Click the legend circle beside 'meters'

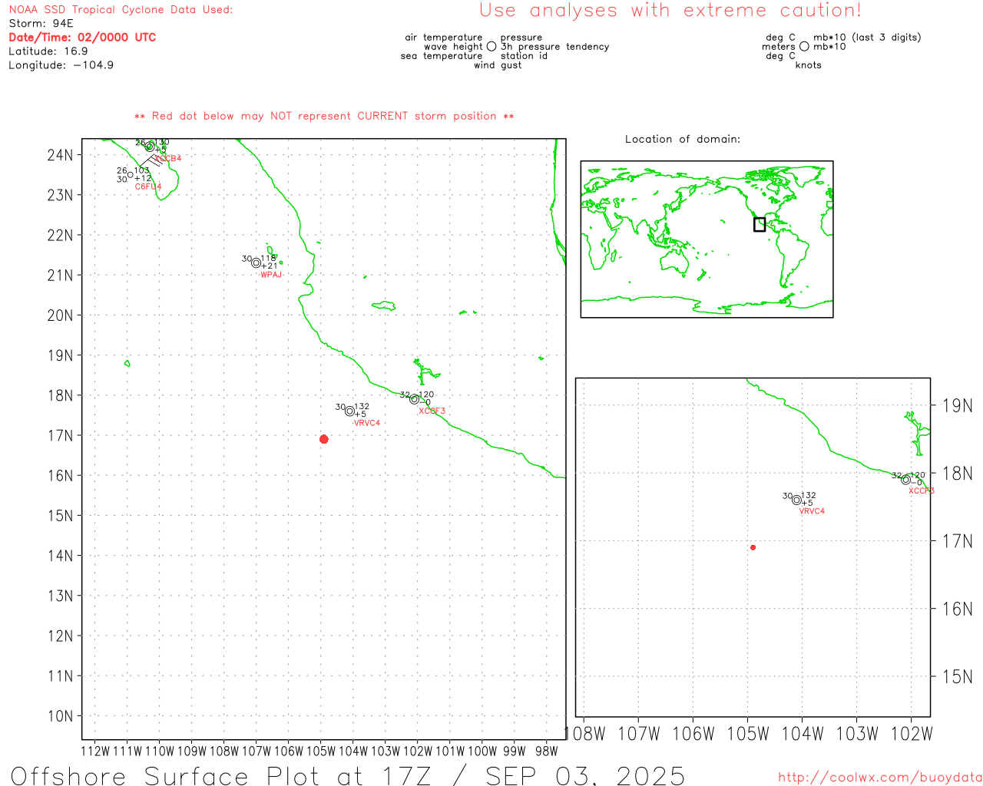click(804, 46)
